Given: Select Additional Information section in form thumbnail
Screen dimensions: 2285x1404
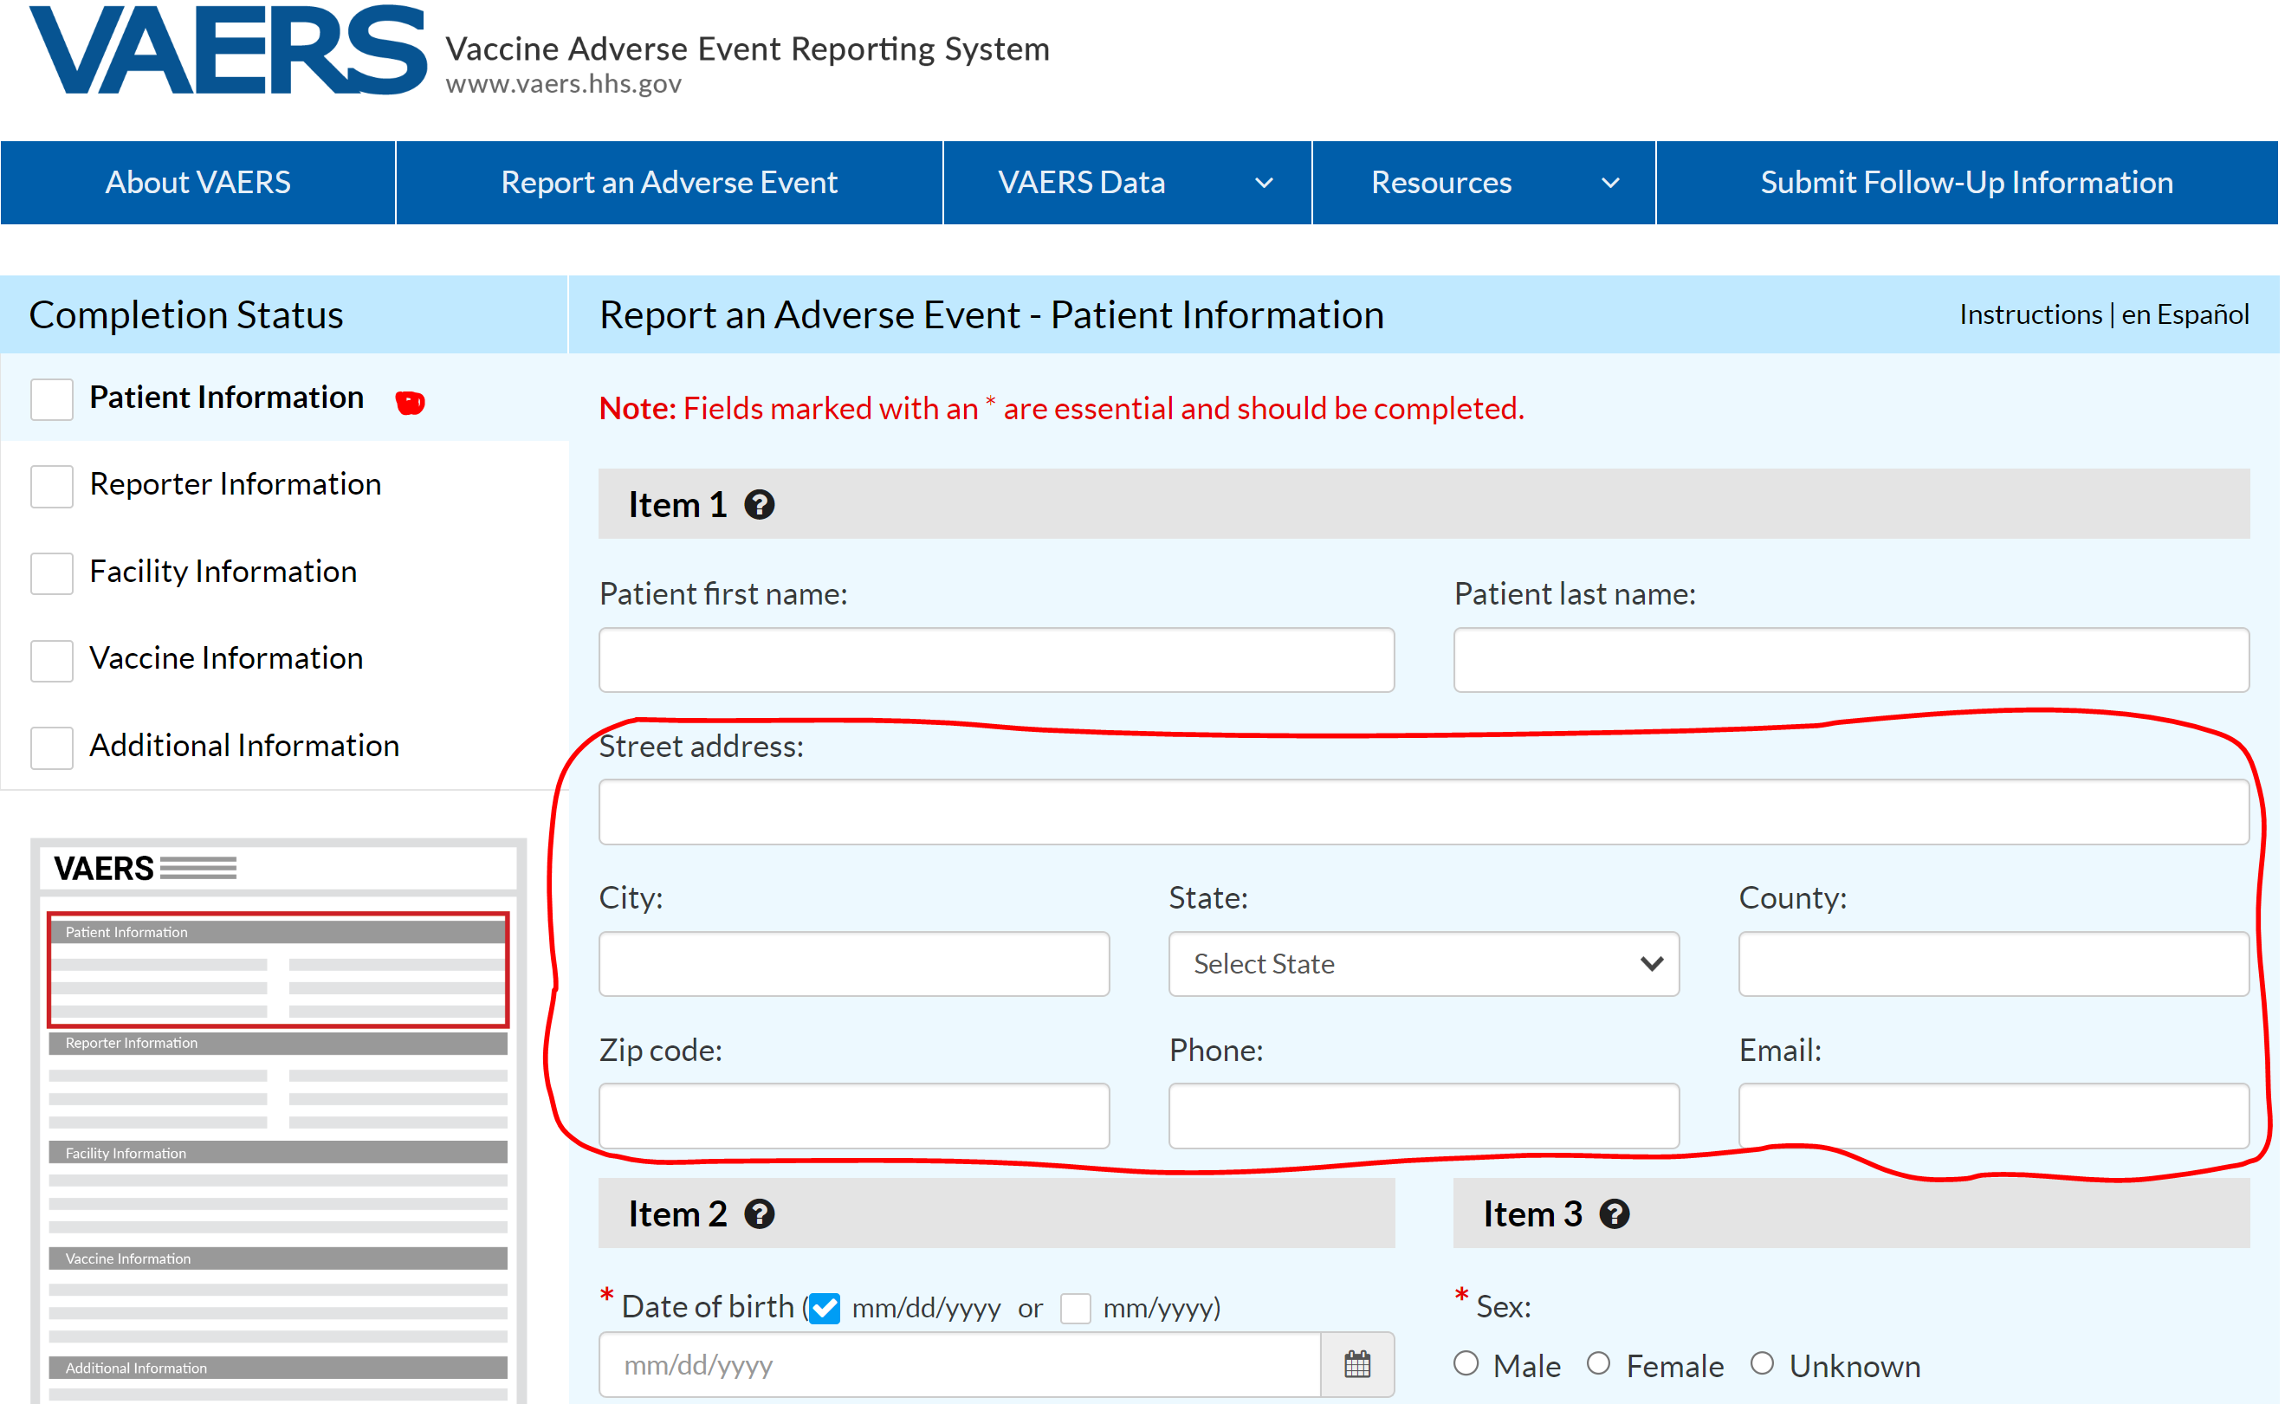Looking at the screenshot, I should point(278,1368).
